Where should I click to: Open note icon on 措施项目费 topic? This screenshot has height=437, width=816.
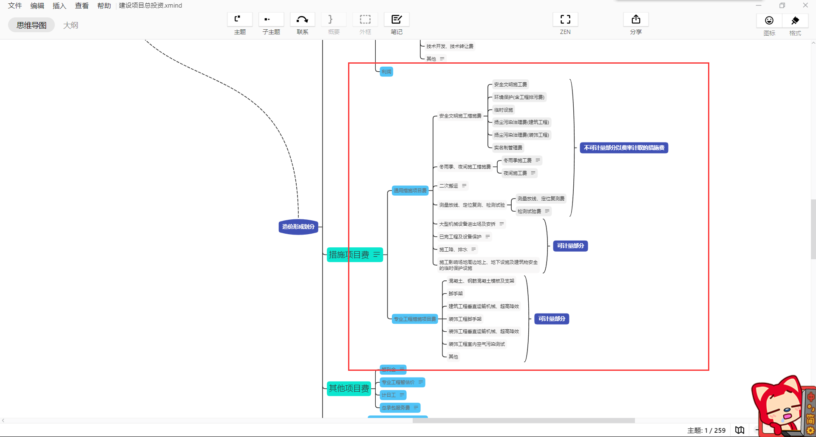pos(377,255)
